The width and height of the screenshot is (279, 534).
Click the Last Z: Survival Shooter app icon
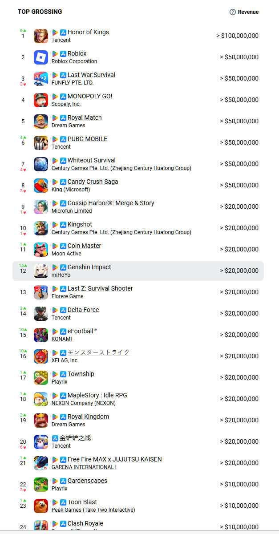tap(41, 292)
